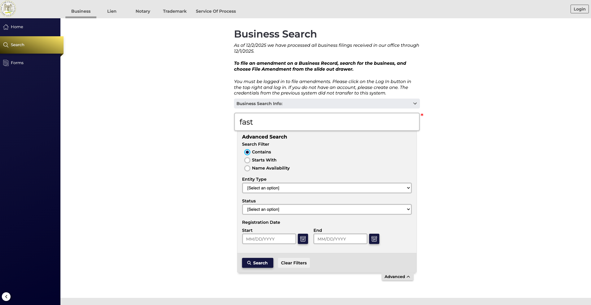Open the Service Of Process tab
This screenshot has height=305, width=591.
point(215,11)
